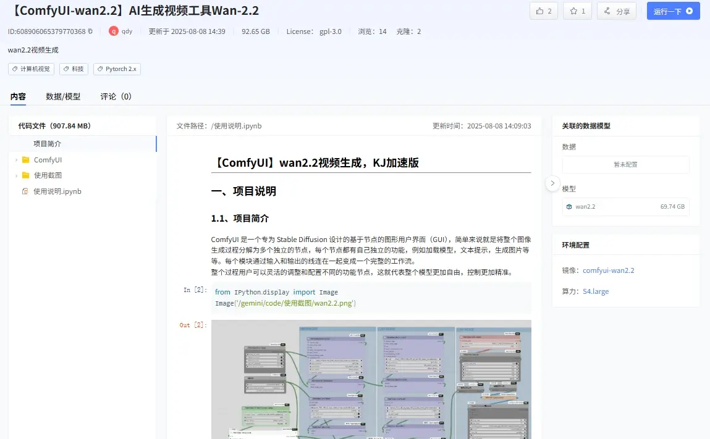This screenshot has height=439, width=710.
Task: Click the 克隆: 2 clone count
Action: click(x=408, y=31)
